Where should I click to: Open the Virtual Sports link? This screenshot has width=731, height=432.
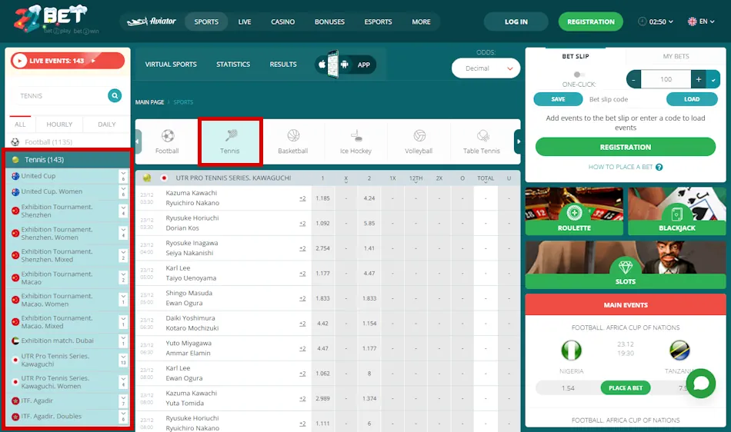[171, 65]
